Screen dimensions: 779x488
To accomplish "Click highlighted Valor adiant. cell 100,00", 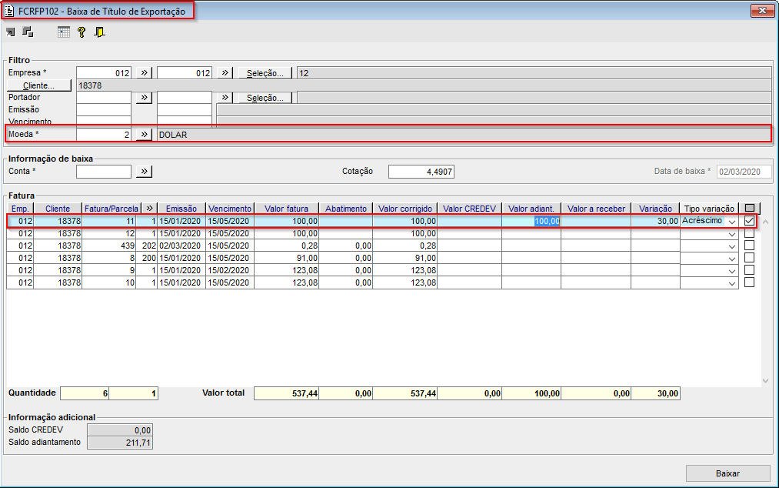I will (531, 222).
